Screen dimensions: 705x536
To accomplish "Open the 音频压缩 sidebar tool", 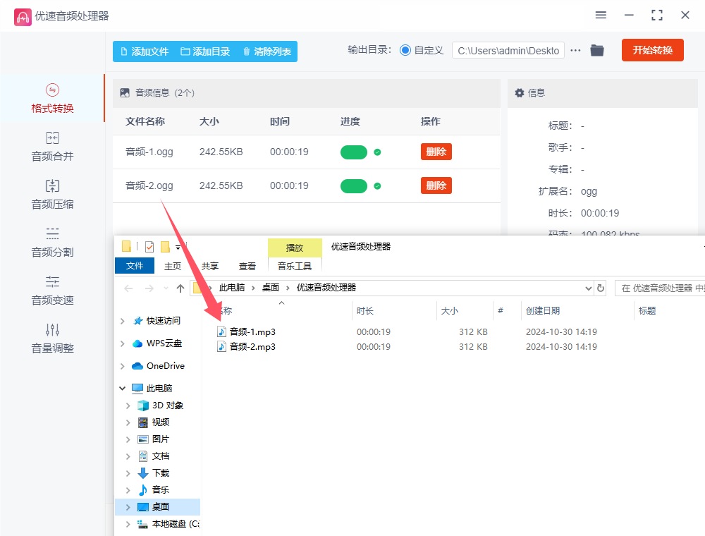I will [x=52, y=195].
